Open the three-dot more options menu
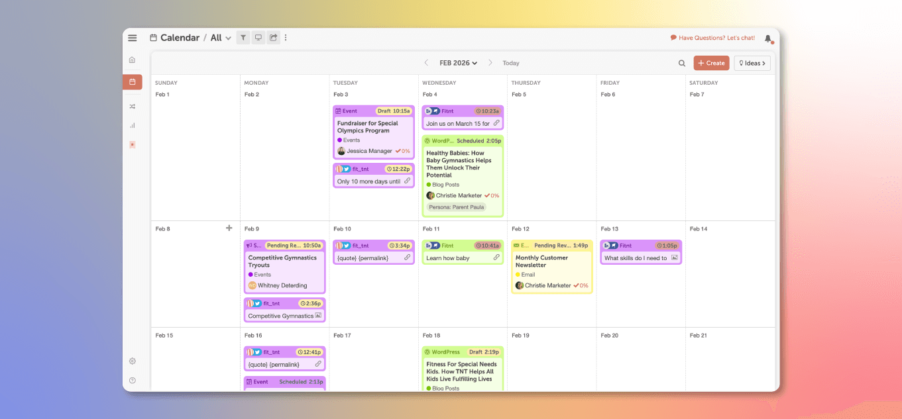Viewport: 902px width, 419px height. 286,38
